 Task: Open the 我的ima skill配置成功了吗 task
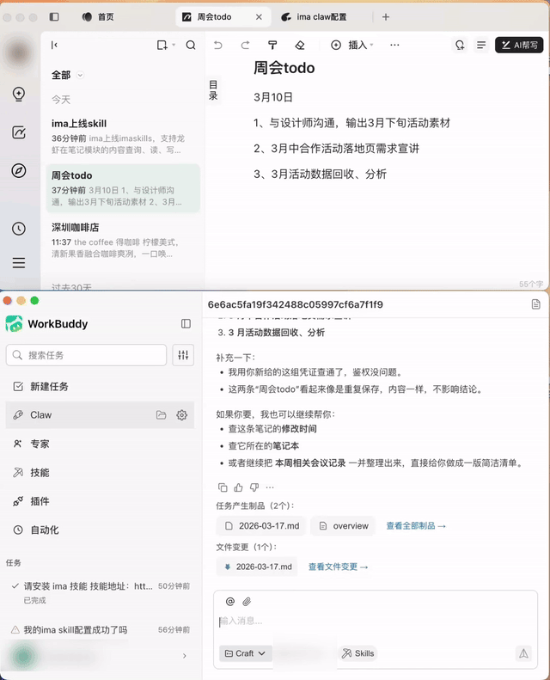[100, 629]
